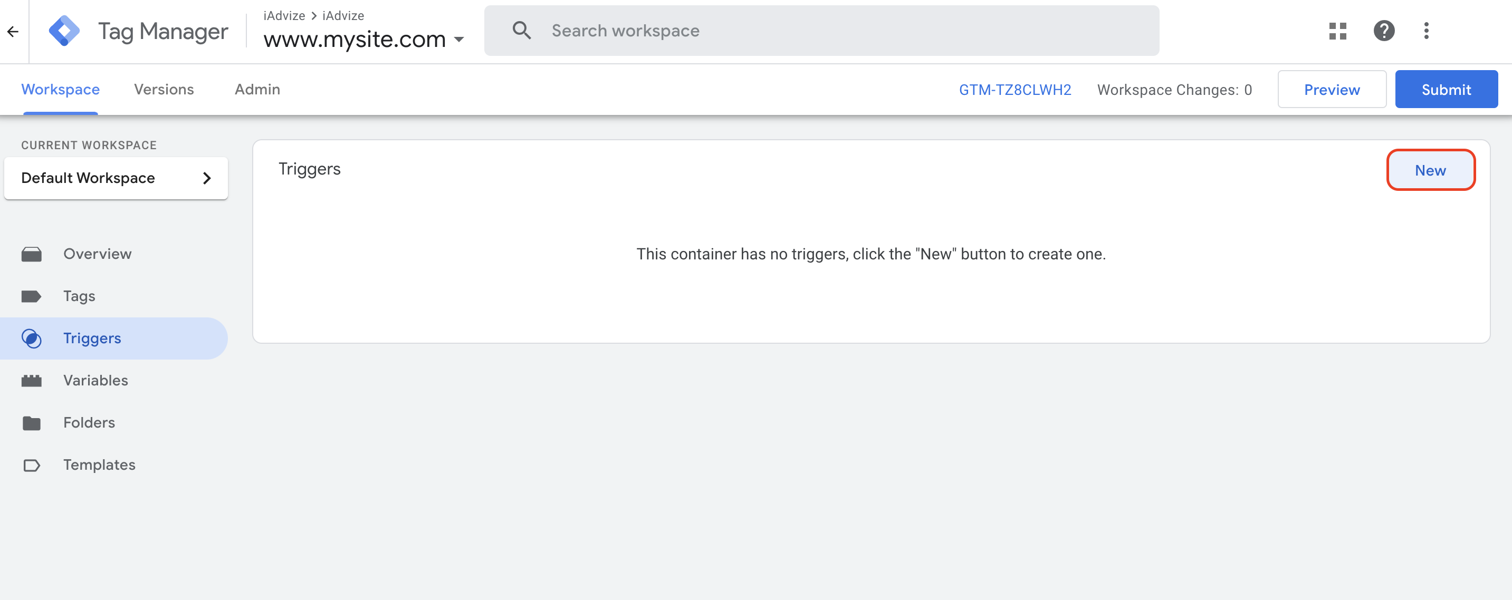Viewport: 1512px width, 600px height.
Task: Switch to the Admin tab
Action: point(257,89)
